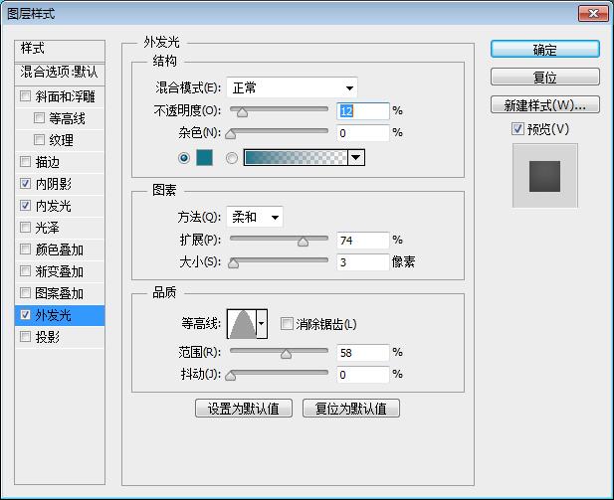Select the gradient radio button
This screenshot has width=614, height=500.
coord(232,158)
